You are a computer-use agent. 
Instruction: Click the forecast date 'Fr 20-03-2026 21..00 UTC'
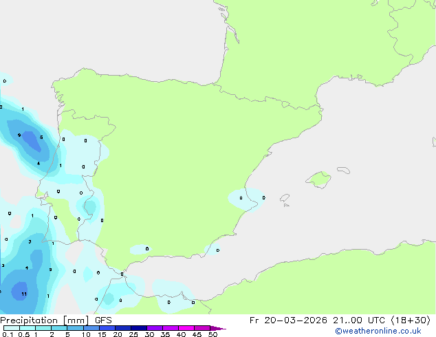(x=318, y=320)
